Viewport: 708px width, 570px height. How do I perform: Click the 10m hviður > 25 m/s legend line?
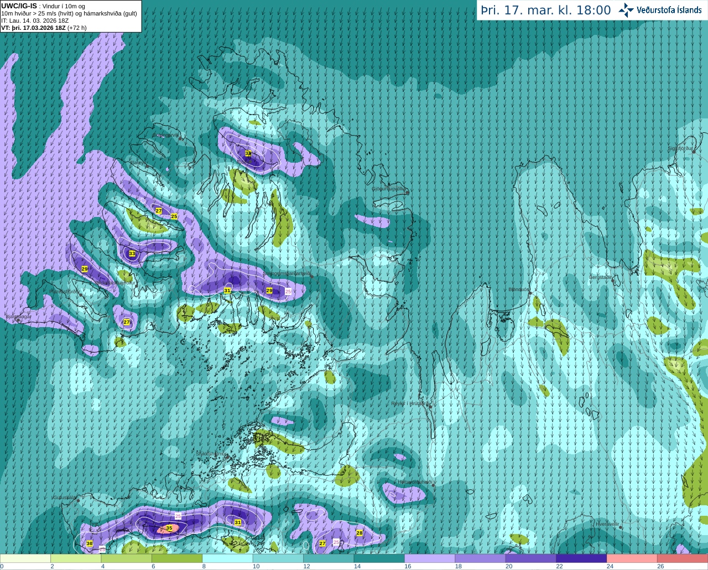click(69, 13)
